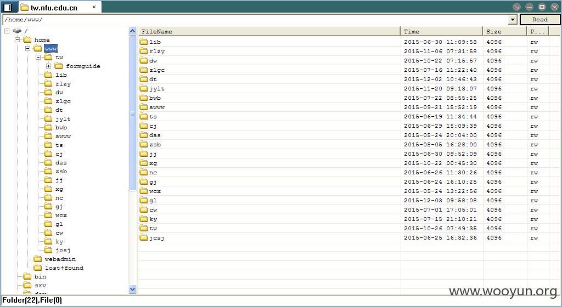The height and width of the screenshot is (307, 562).
Task: Click the resize arrow button in title bar
Action: click(x=516, y=7)
